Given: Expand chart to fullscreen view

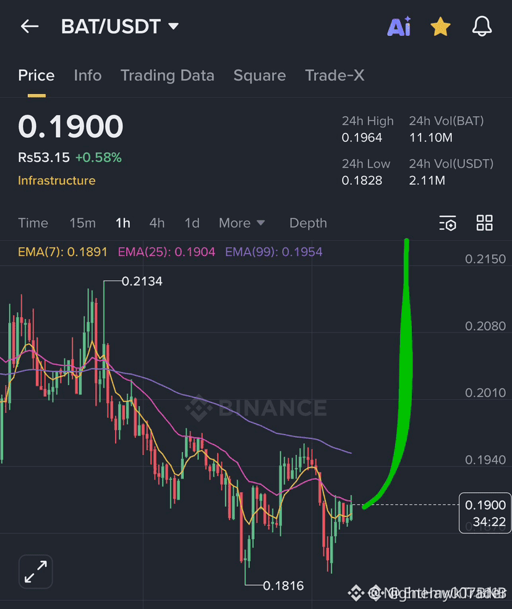Looking at the screenshot, I should [x=35, y=571].
